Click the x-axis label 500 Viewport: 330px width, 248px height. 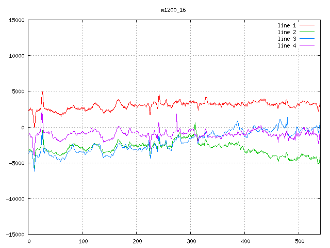click(x=300, y=241)
